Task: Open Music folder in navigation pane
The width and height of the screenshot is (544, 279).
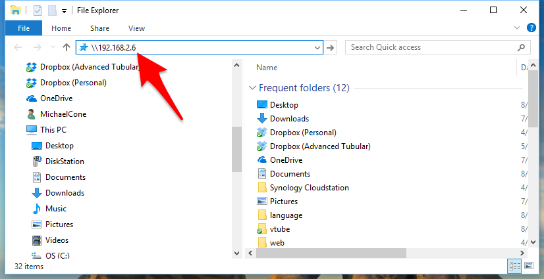Action: pos(55,209)
